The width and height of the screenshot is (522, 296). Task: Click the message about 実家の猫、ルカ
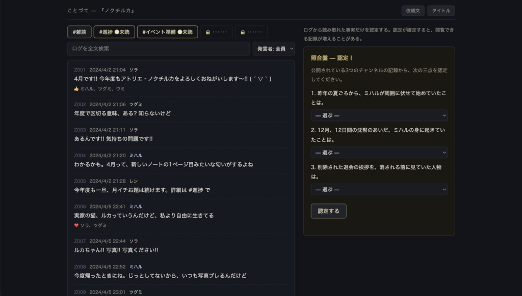point(144,216)
